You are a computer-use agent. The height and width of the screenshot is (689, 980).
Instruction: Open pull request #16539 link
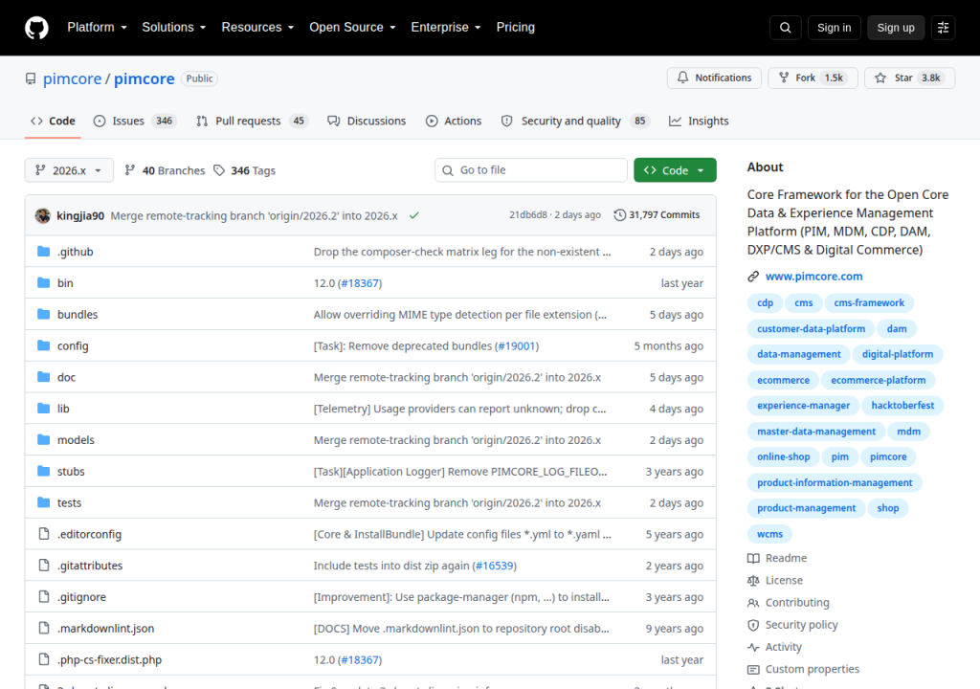pos(494,566)
